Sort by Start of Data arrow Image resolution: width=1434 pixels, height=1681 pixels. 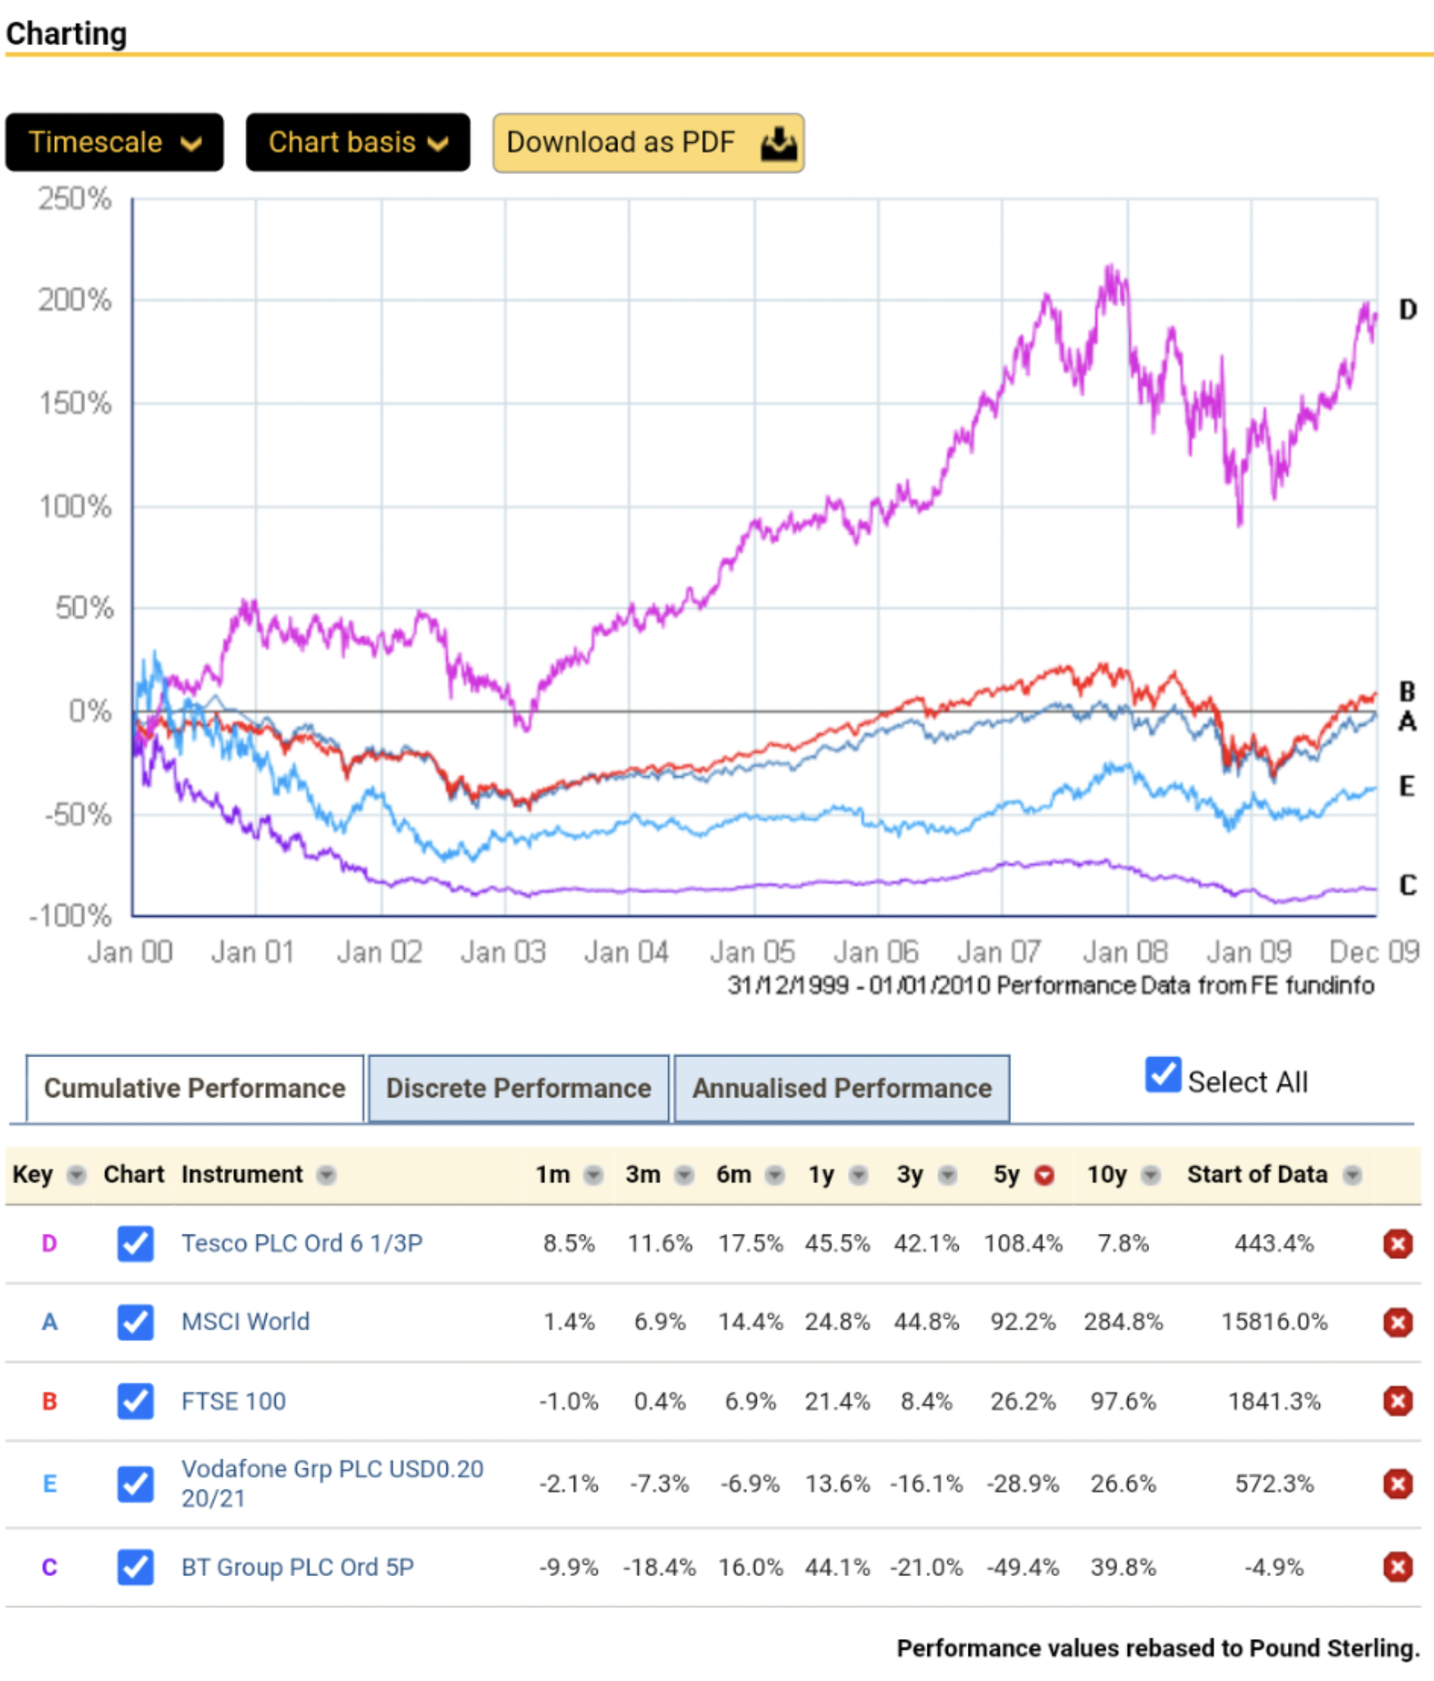pos(1352,1175)
